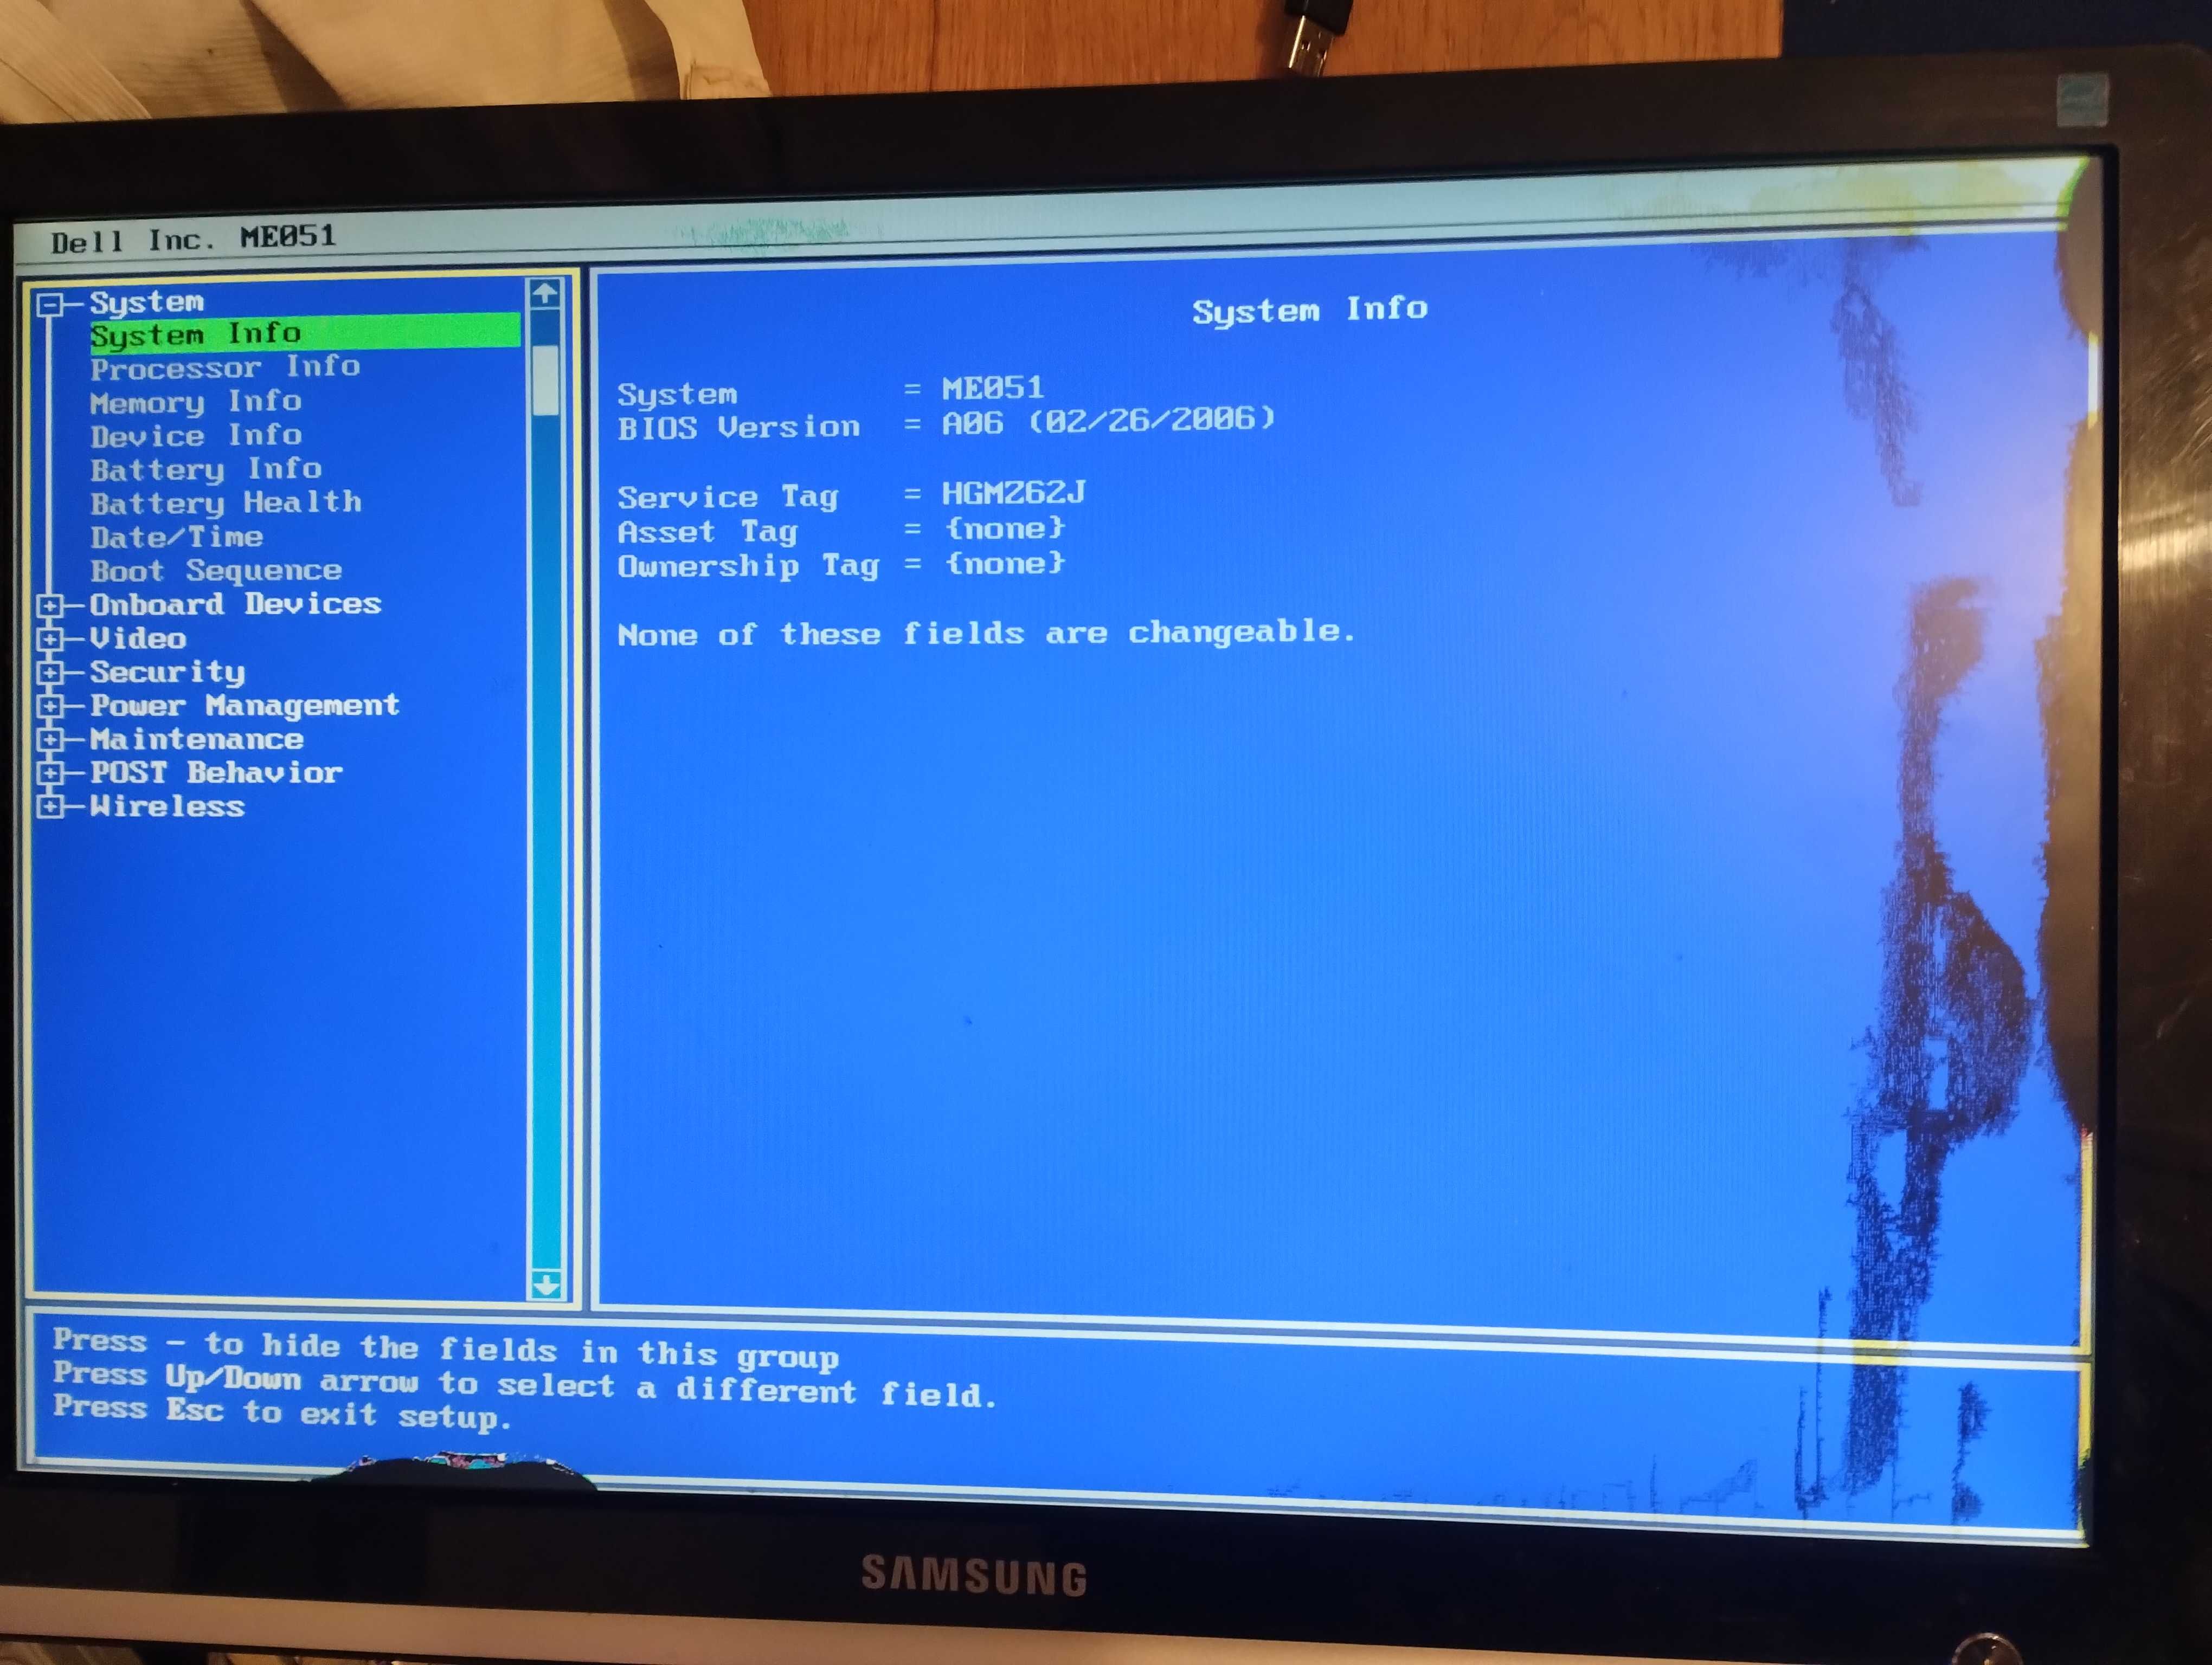Screen dimensions: 2212x1665
Task: Select the Video label
Action: 138,638
